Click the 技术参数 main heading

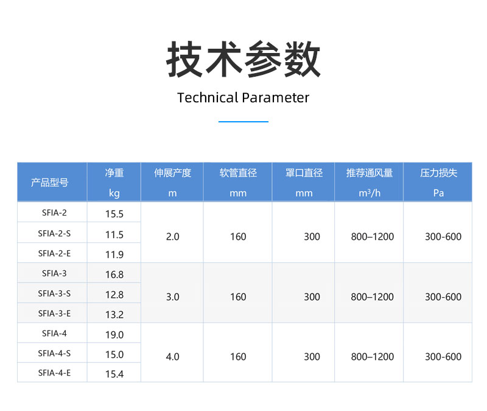click(x=243, y=60)
